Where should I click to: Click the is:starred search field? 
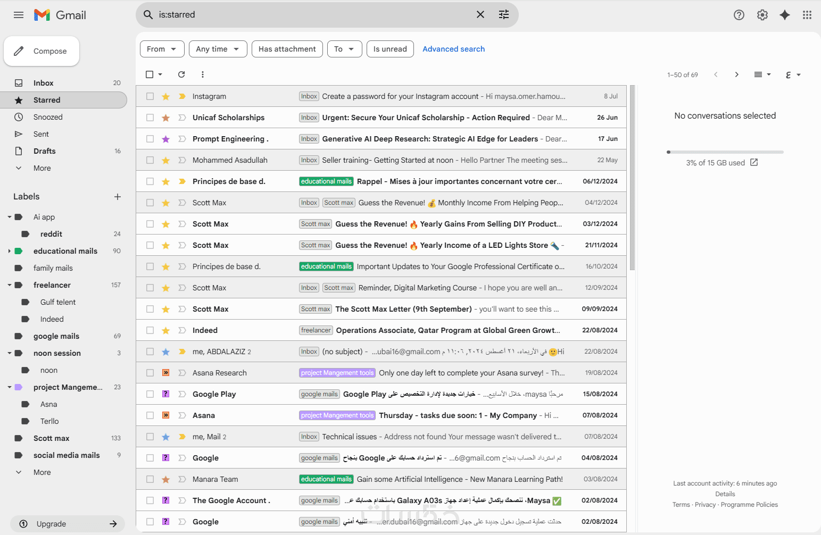click(x=314, y=14)
